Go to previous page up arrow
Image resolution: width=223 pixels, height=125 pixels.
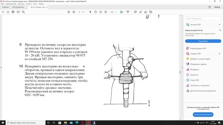tap(69, 12)
